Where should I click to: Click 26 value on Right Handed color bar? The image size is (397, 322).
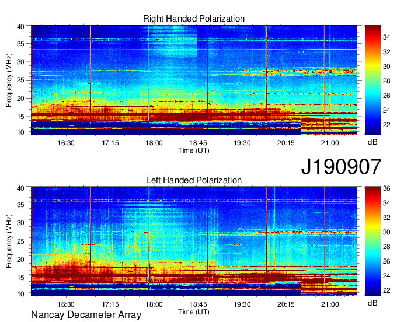tap(386, 96)
